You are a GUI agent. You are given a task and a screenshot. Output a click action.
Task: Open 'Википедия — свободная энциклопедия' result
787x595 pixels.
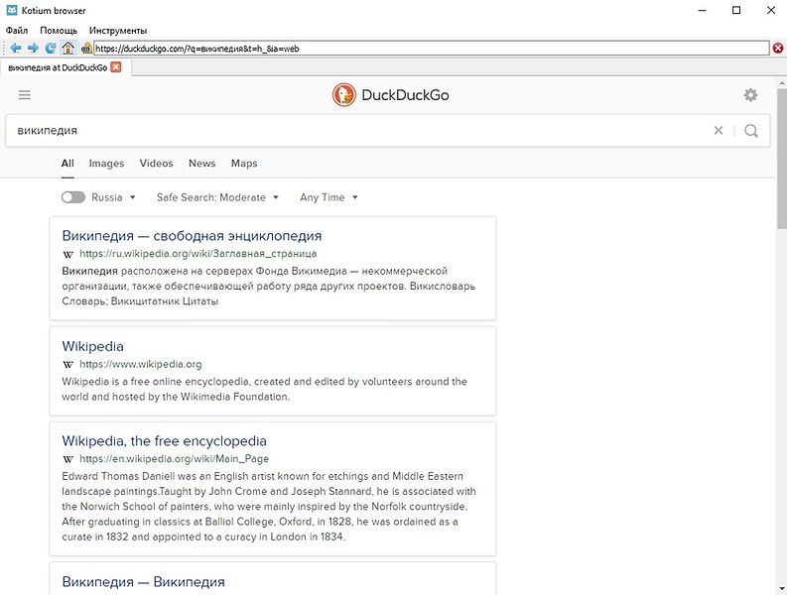point(192,235)
